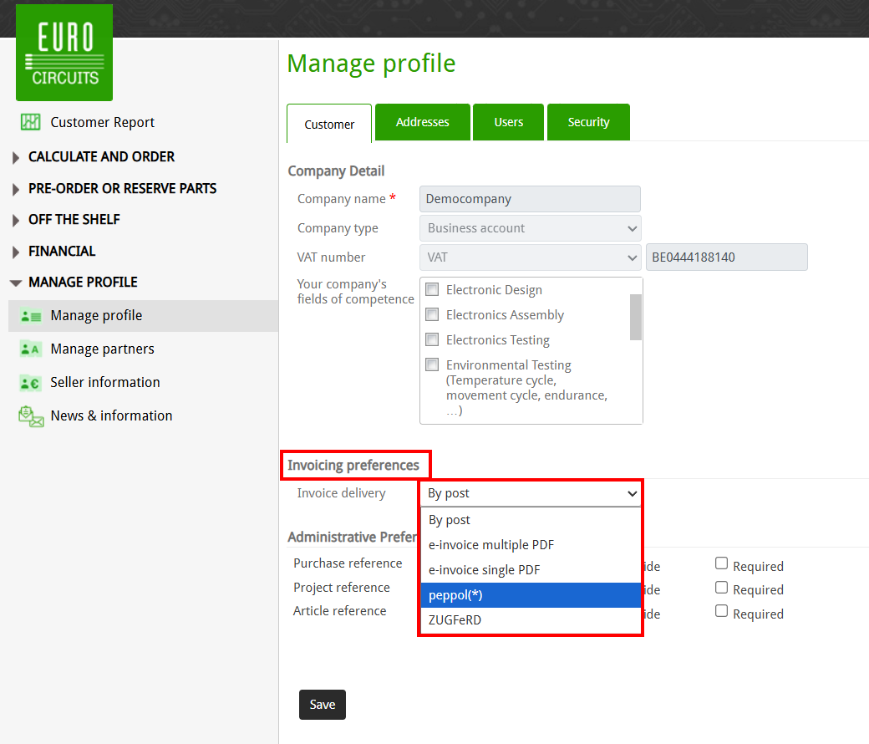
Task: Switch to the Addresses tab
Action: [x=422, y=122]
